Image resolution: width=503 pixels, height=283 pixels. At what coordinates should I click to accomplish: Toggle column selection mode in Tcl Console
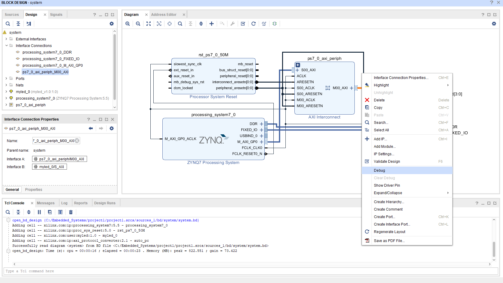pos(60,212)
